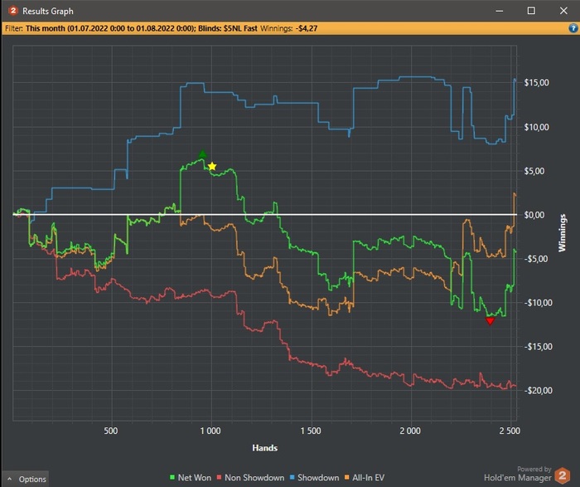Image resolution: width=580 pixels, height=487 pixels.
Task: Toggle the Non Showdown legend entry
Action: click(x=250, y=478)
